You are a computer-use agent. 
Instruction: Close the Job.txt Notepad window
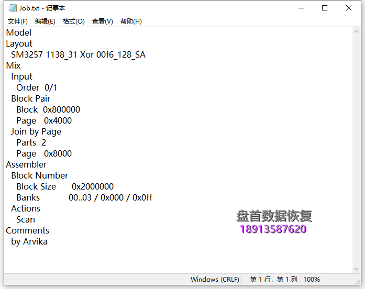[x=349, y=8]
